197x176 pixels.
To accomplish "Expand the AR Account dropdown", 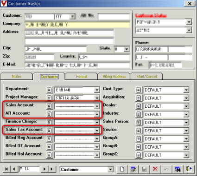I will pyautogui.click(x=97, y=114).
